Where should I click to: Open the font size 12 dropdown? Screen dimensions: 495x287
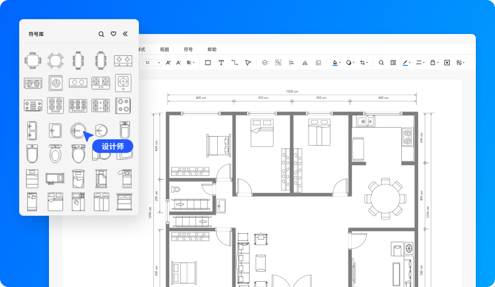tap(152, 62)
